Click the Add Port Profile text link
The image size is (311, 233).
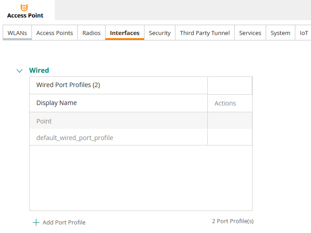(64, 222)
